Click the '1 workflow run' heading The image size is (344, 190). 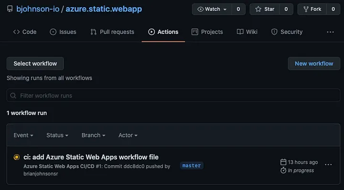(x=27, y=113)
